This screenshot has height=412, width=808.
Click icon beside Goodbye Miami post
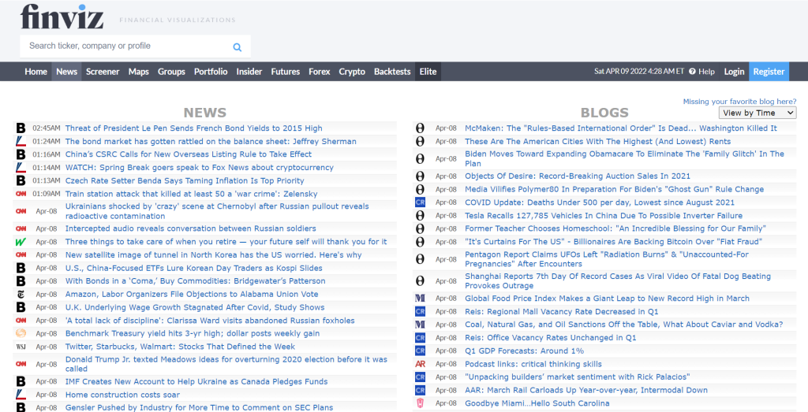click(x=420, y=403)
